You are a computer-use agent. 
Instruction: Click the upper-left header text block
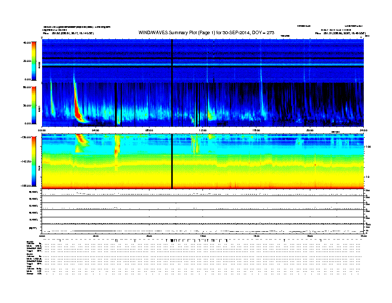tap(76, 30)
